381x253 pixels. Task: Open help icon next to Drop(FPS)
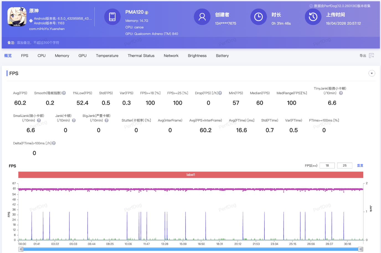click(x=220, y=93)
